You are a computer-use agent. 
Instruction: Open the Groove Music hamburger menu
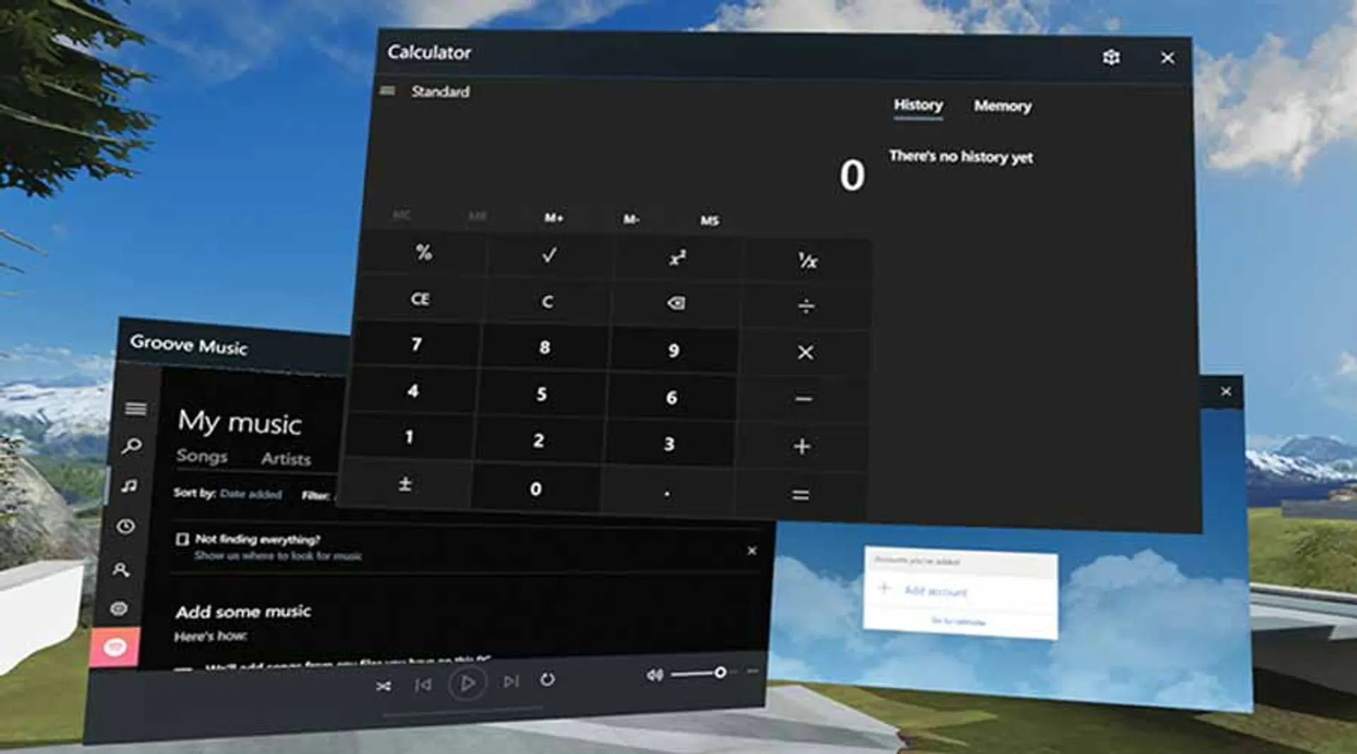click(136, 408)
